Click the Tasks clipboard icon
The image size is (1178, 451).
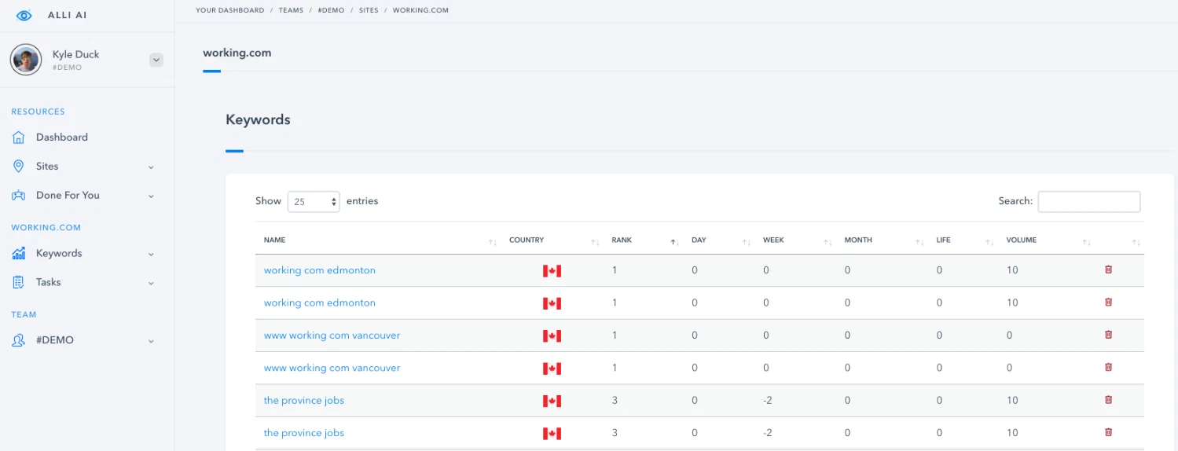click(x=19, y=282)
